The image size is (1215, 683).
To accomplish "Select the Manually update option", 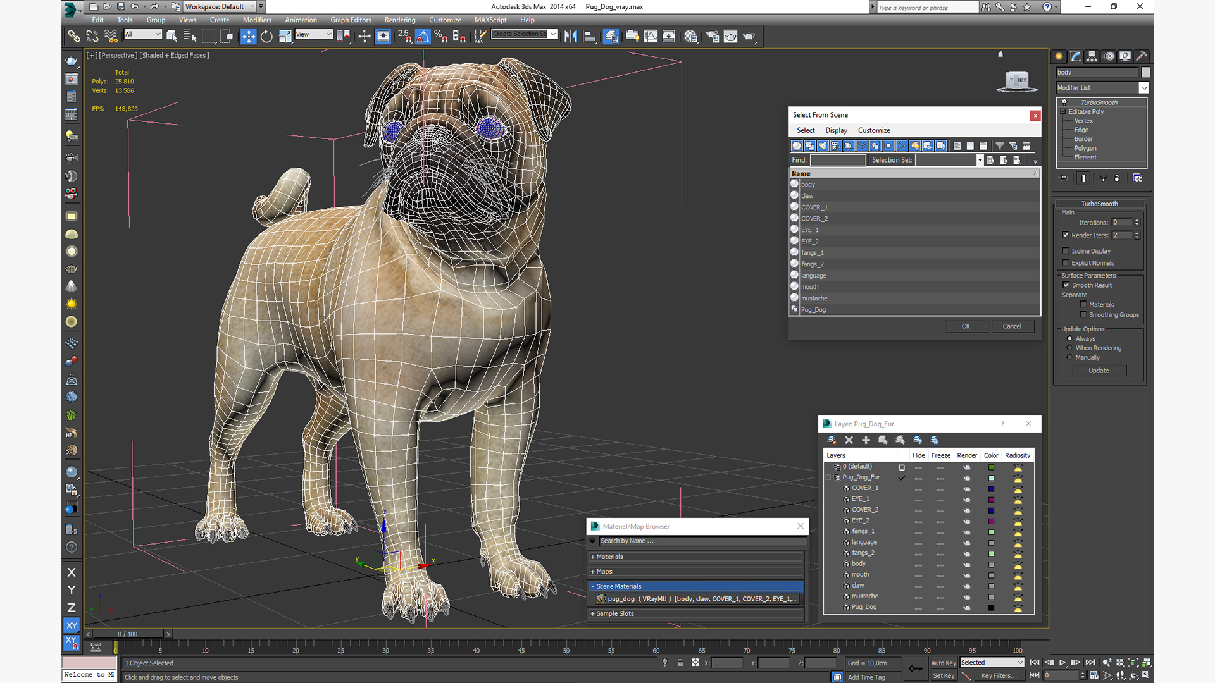I will (1070, 357).
